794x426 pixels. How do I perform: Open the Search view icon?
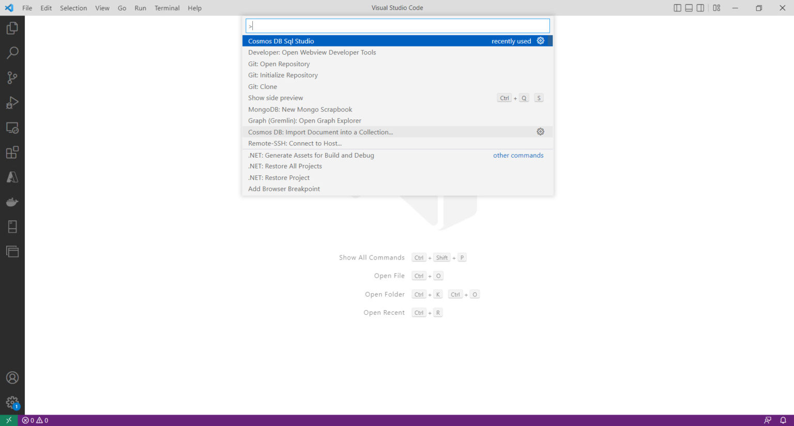[x=12, y=53]
